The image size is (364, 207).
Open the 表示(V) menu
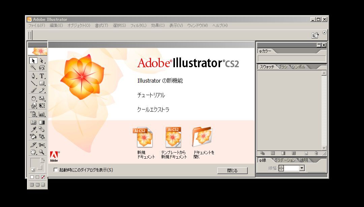click(176, 26)
